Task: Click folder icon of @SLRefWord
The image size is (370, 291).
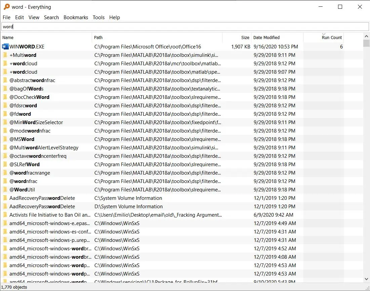Action: coord(5,165)
